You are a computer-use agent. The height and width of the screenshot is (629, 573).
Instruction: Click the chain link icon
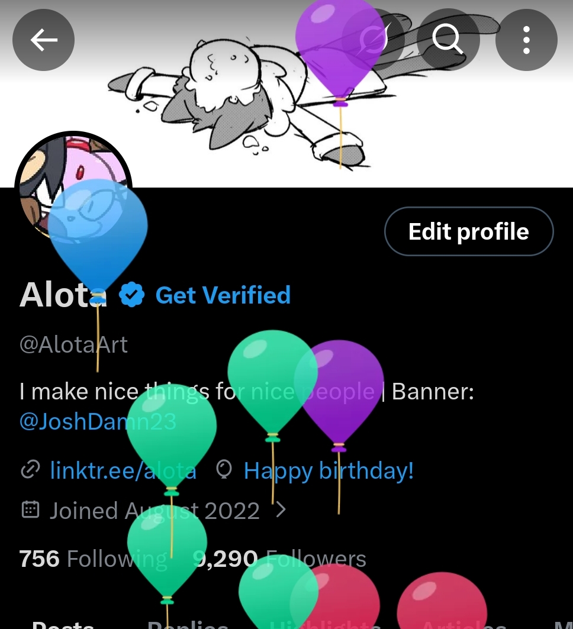[30, 470]
